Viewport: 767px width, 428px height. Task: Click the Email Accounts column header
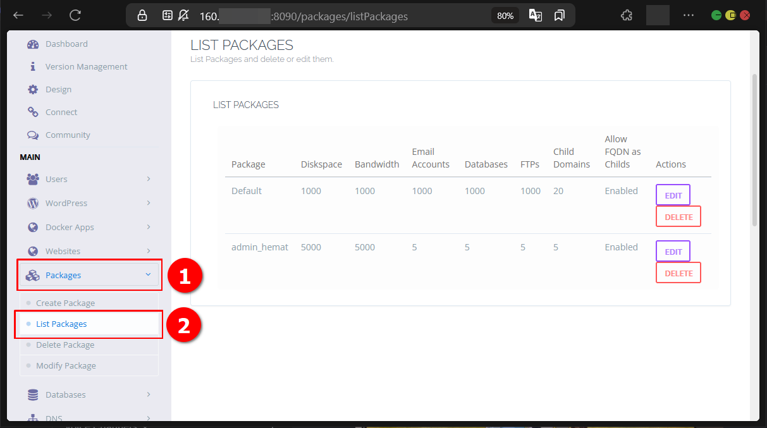[431, 158]
